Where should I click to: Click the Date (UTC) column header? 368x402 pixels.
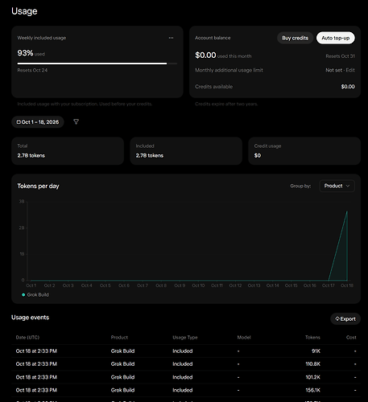pyautogui.click(x=27, y=338)
